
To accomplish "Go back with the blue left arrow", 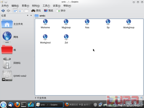I will point(3,11).
